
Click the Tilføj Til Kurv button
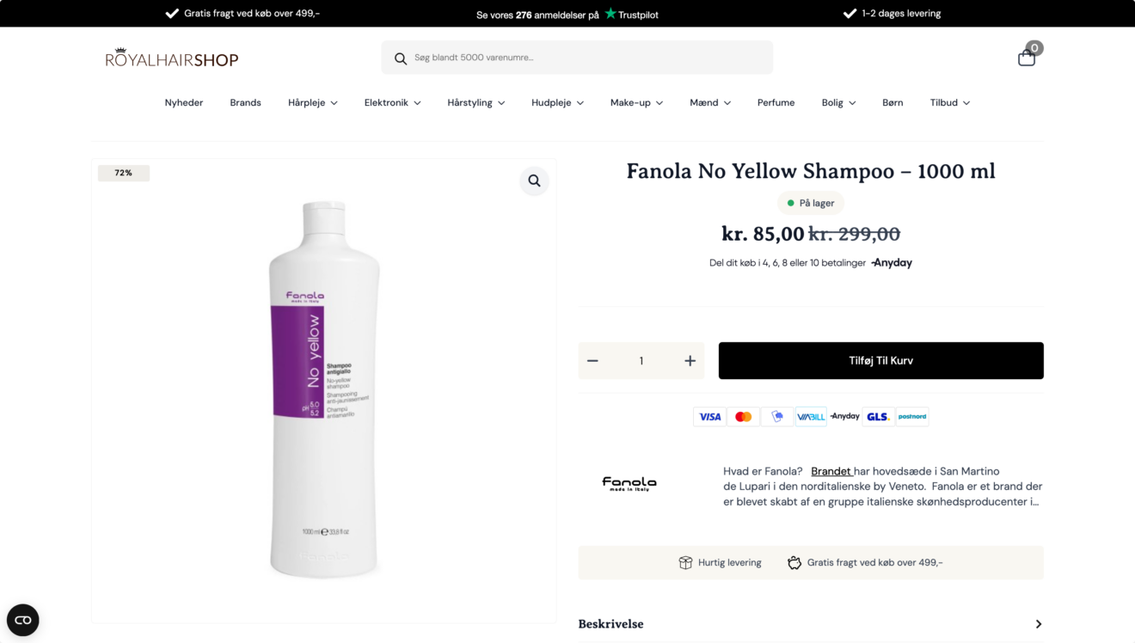[x=880, y=361]
